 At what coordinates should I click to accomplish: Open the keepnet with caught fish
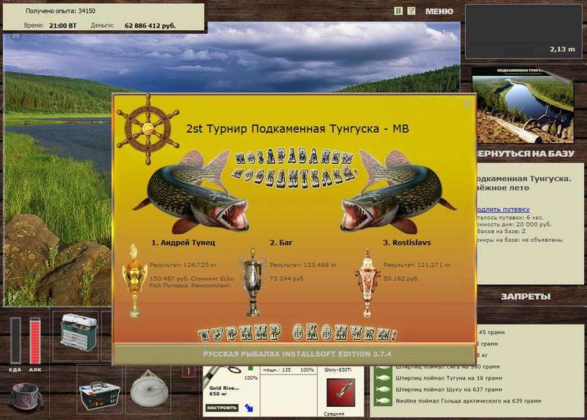coord(149,389)
